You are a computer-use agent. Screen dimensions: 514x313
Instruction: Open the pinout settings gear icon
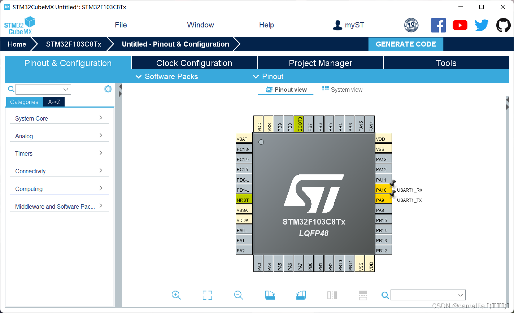[x=108, y=89]
